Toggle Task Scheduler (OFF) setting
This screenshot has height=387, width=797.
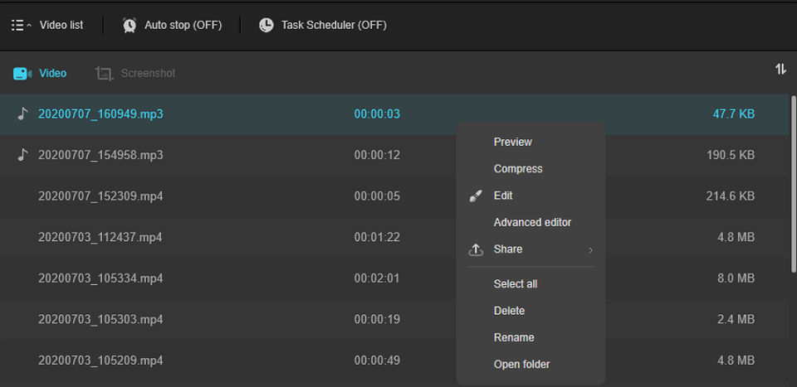pos(334,25)
